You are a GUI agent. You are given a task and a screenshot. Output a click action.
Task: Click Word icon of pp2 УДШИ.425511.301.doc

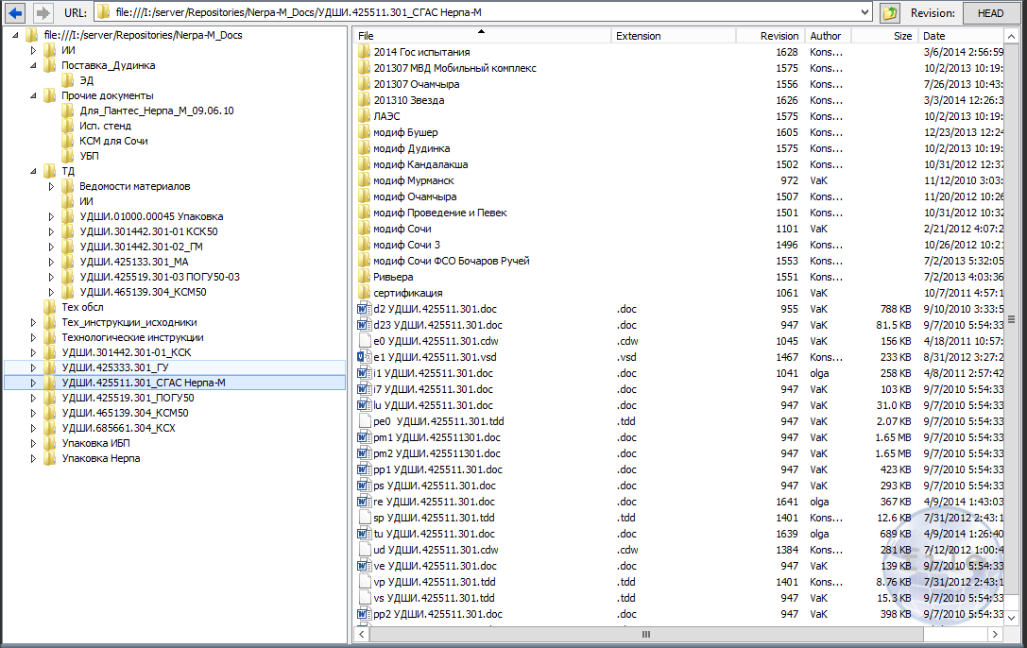[x=365, y=614]
